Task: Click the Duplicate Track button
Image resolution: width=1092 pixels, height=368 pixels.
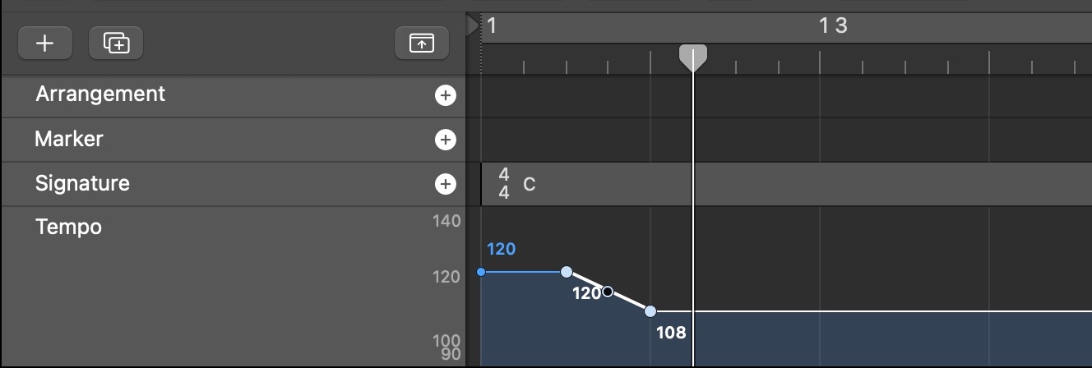Action: pos(116,44)
